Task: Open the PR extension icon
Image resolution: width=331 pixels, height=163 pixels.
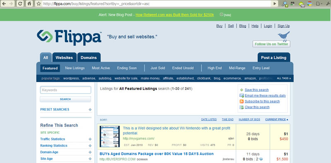Action: 293,3
